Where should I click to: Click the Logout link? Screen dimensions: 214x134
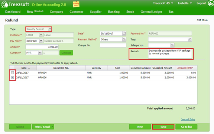tap(201, 3)
